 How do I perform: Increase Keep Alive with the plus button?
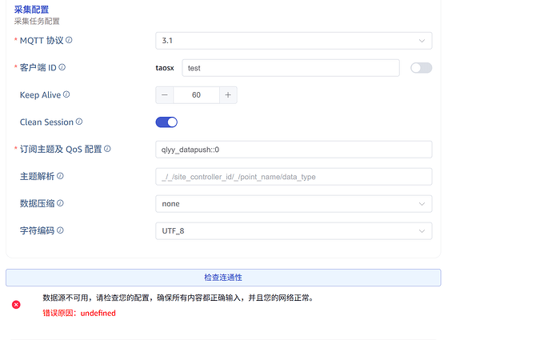tap(227, 95)
